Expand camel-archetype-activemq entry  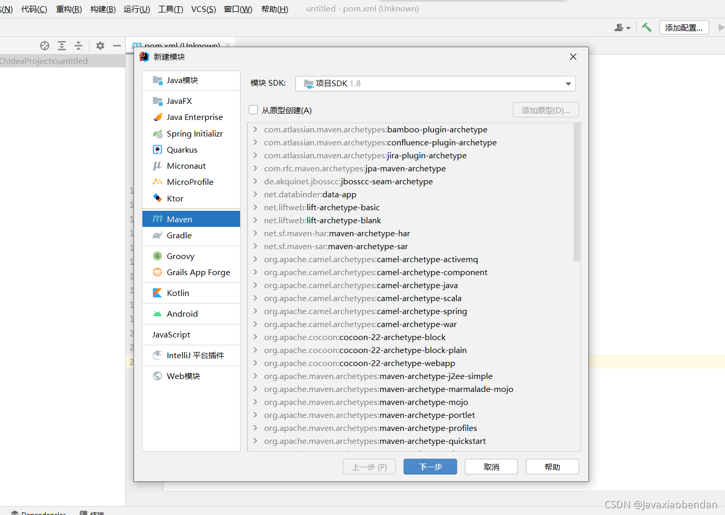coord(255,259)
